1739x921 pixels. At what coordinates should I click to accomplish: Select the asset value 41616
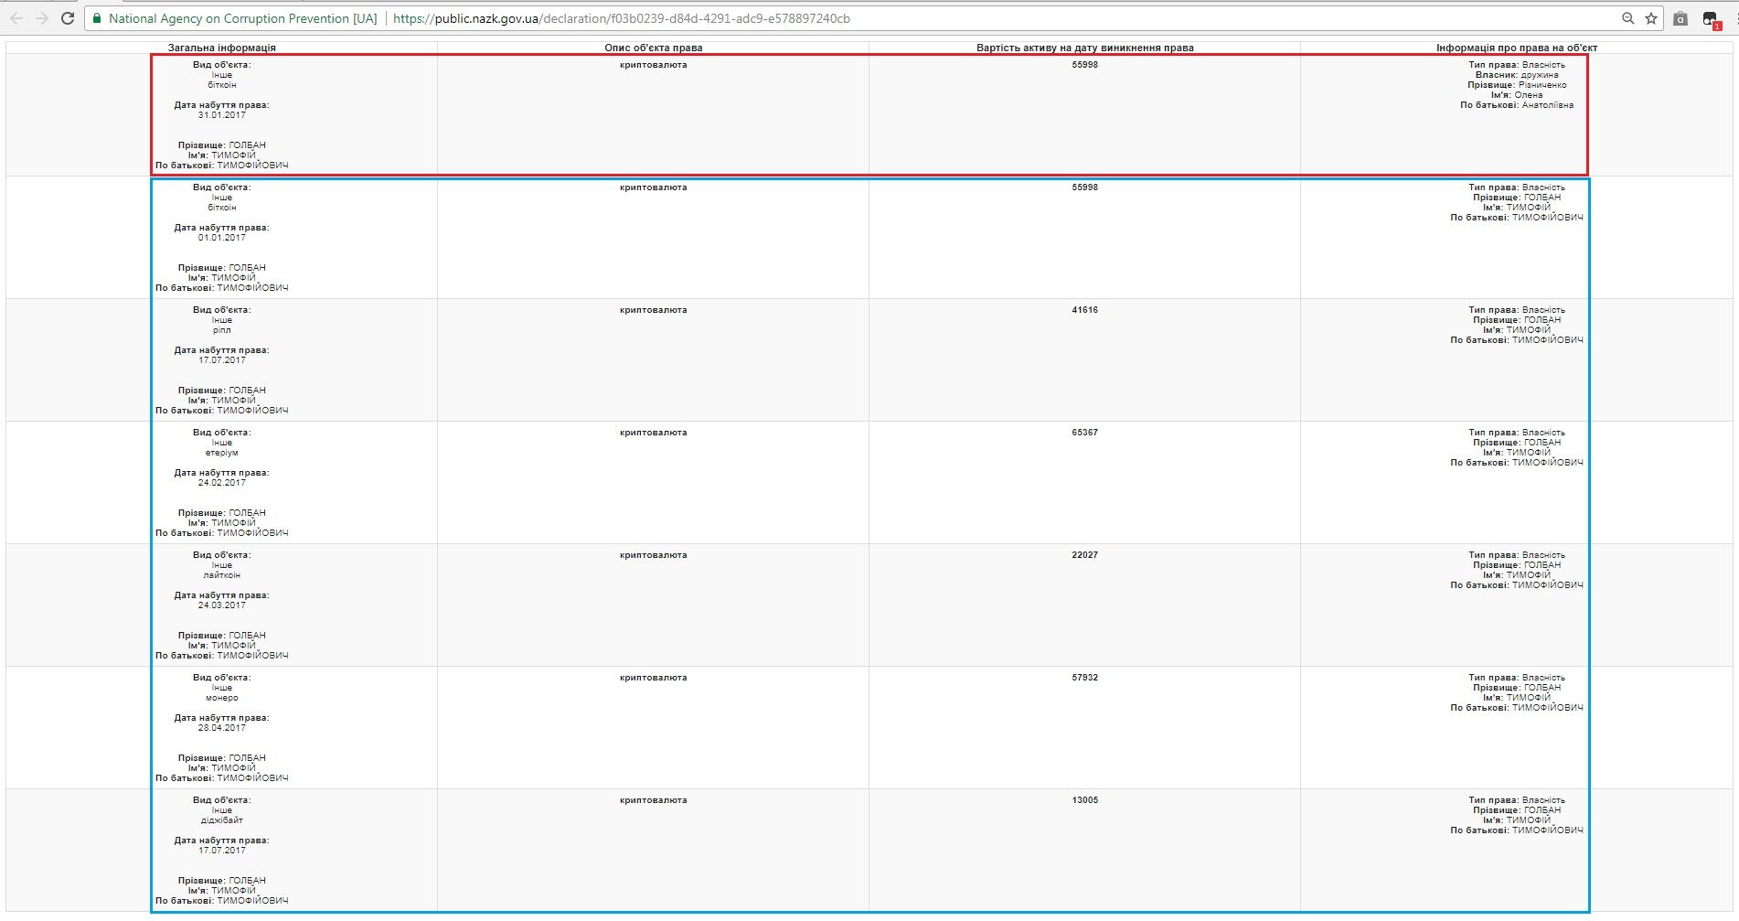click(1084, 310)
